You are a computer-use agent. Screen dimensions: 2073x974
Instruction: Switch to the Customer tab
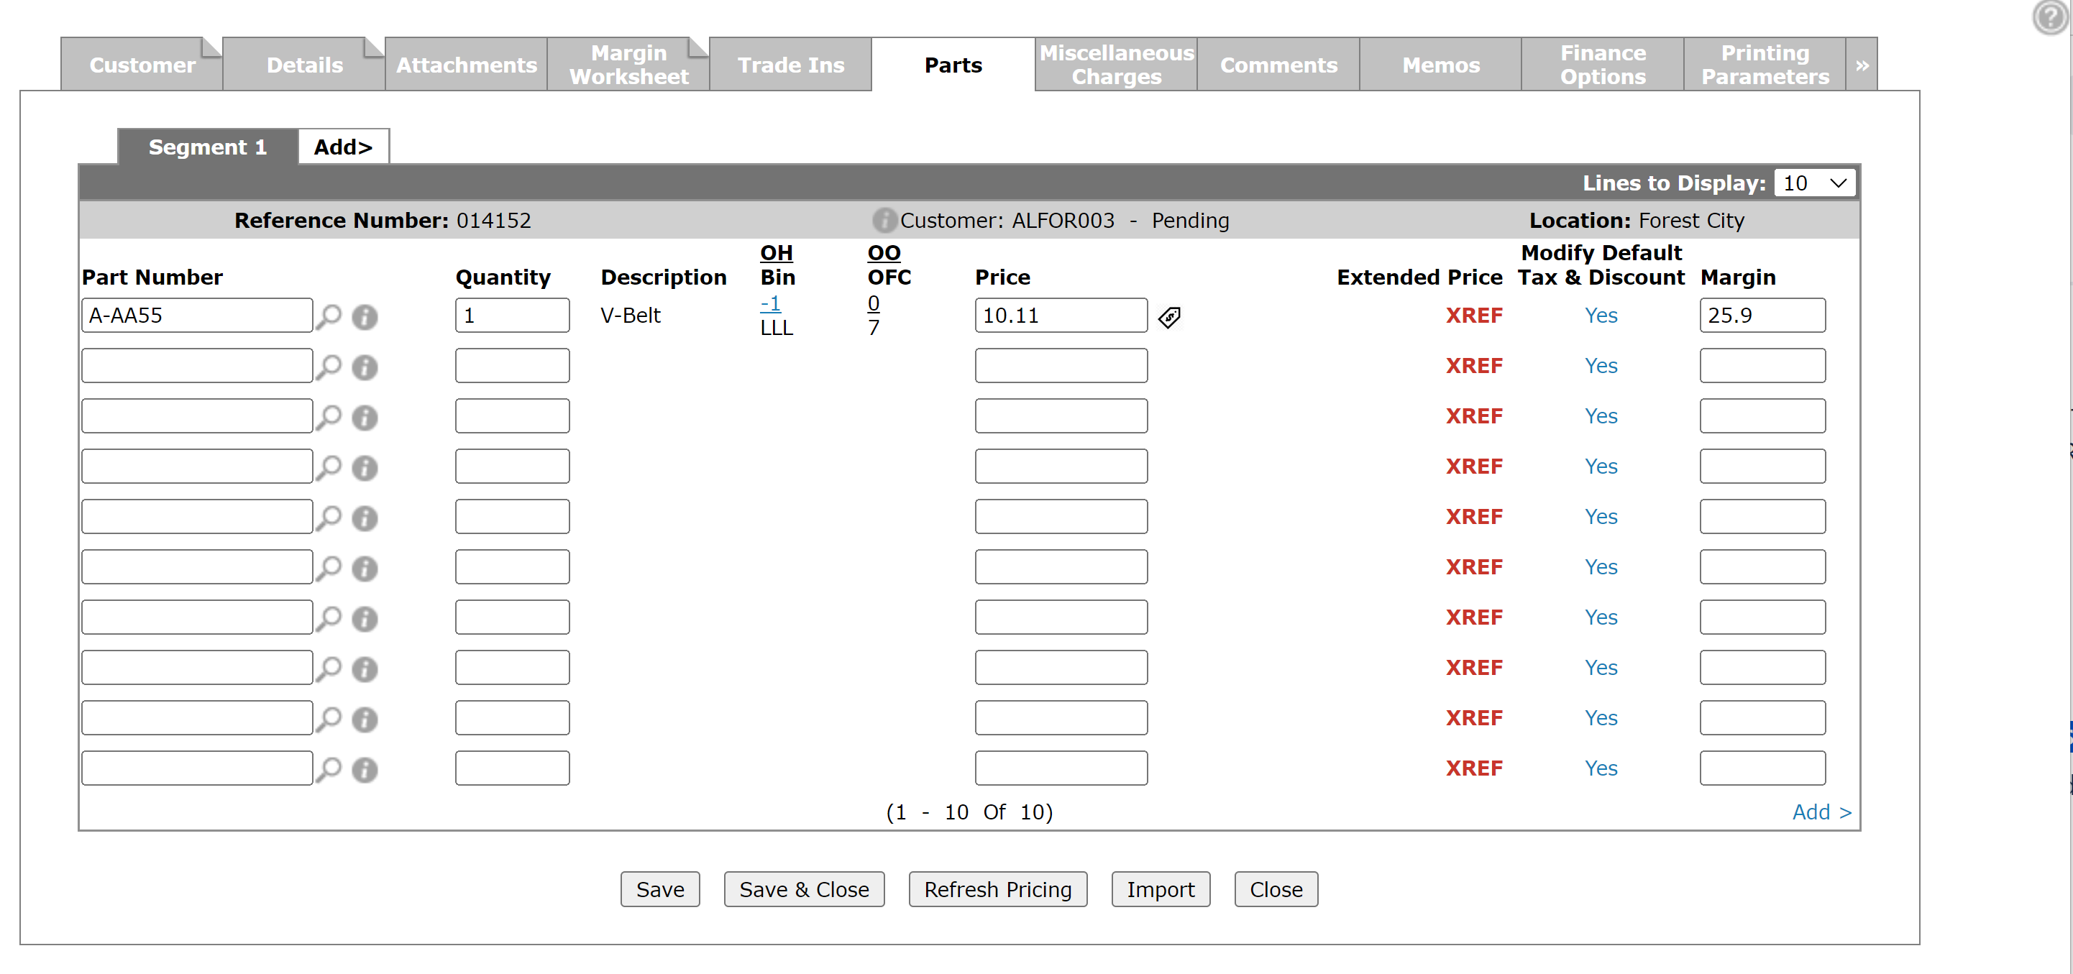click(142, 65)
